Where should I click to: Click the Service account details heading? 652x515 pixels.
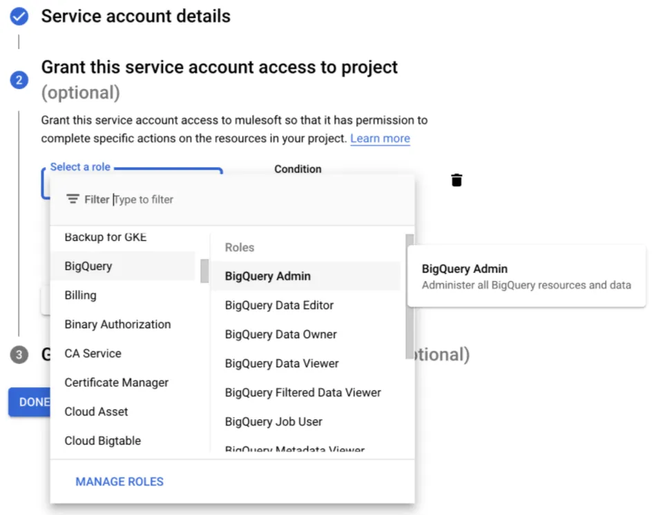(135, 16)
